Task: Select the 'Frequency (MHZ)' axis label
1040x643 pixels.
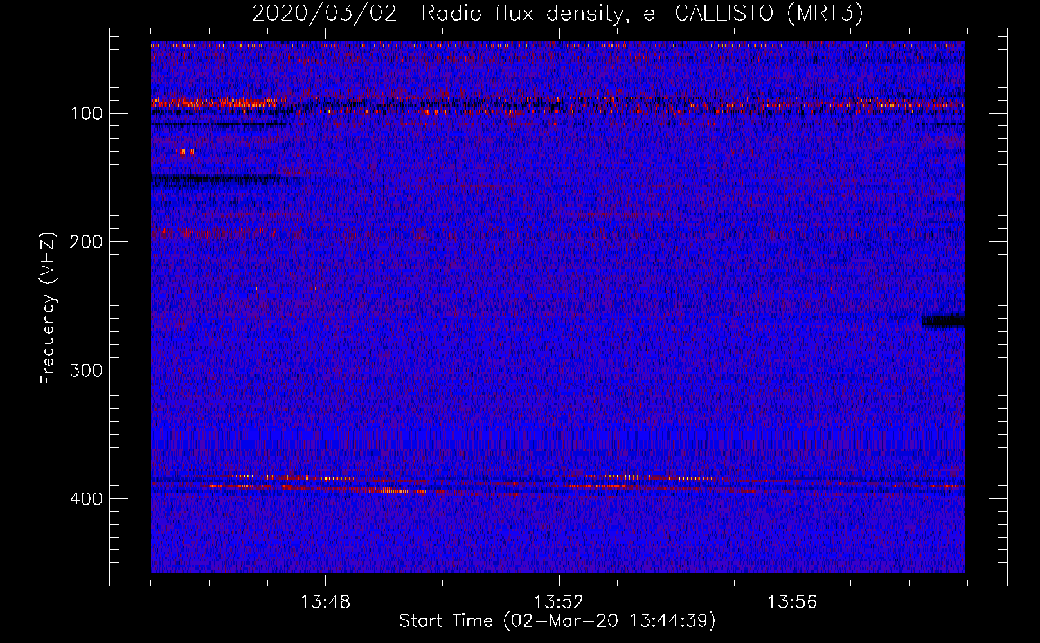Action: 48,308
